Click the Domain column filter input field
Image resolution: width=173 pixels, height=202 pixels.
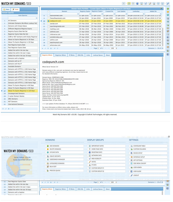[64, 14]
